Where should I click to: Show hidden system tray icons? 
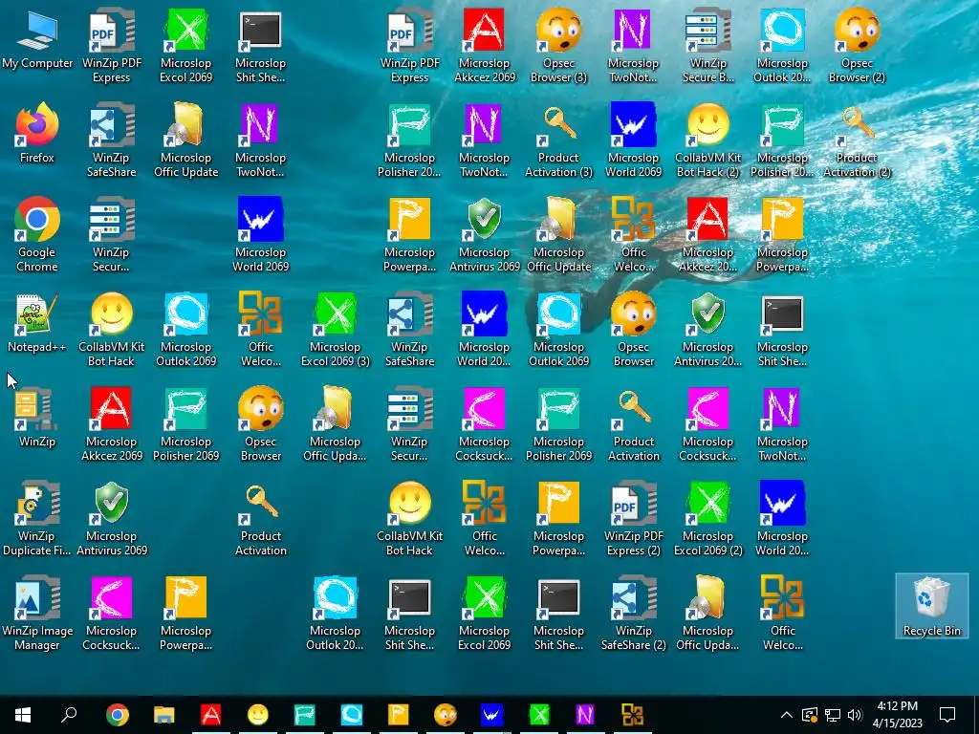pos(787,715)
